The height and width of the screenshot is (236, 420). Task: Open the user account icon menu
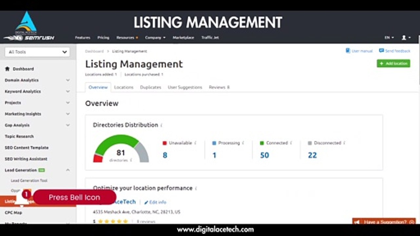pyautogui.click(x=406, y=38)
